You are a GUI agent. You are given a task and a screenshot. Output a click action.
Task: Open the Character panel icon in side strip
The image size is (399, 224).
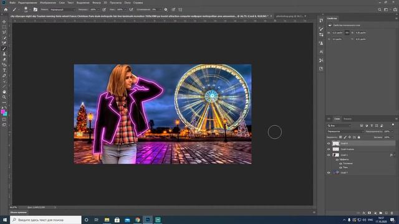coord(321,52)
